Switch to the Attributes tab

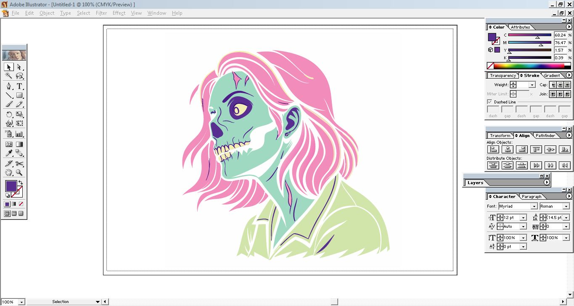pos(520,27)
